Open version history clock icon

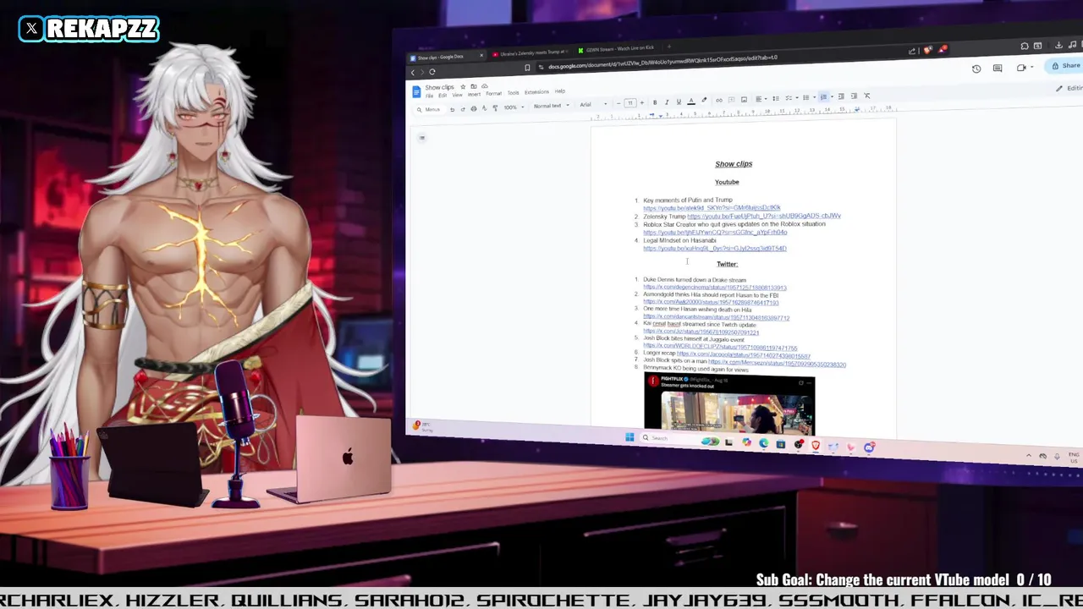coord(976,69)
